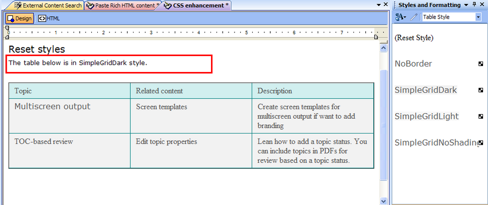
Task: Open the Paste Rich HTML content tab
Action: coord(123,5)
